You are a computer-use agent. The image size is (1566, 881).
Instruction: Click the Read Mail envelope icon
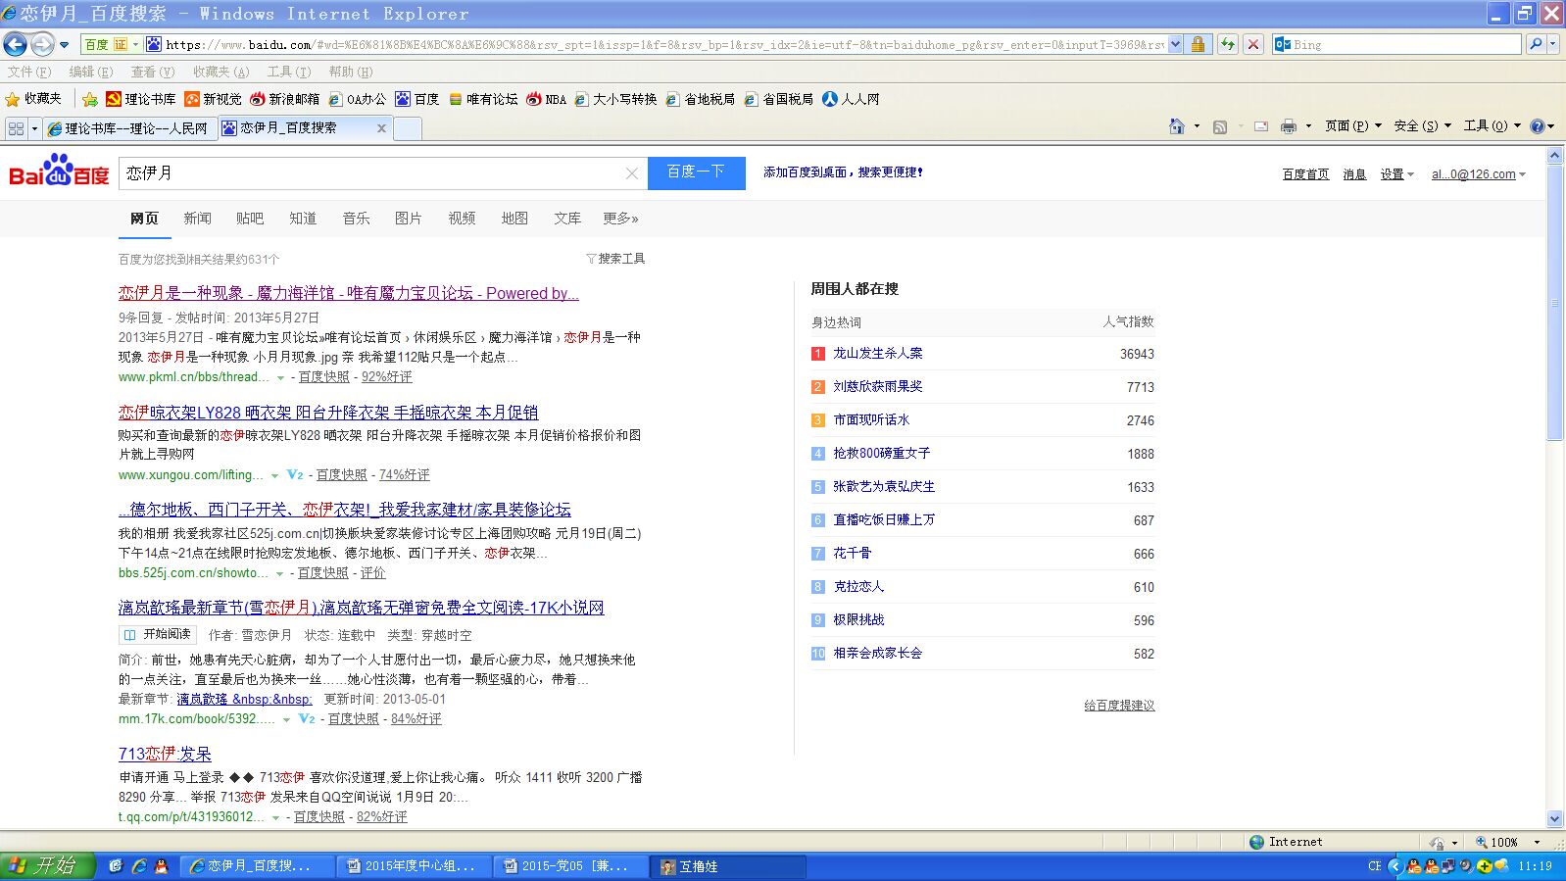(x=1261, y=126)
